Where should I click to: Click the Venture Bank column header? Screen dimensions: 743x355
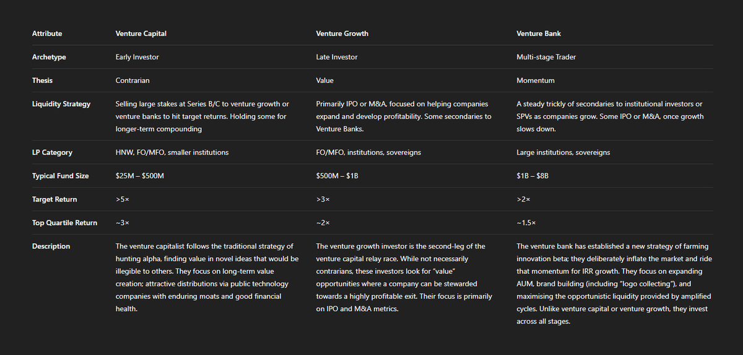coord(539,33)
